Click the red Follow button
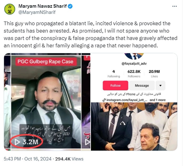Image resolution: width=184 pixels, height=166 pixels. tap(115, 85)
